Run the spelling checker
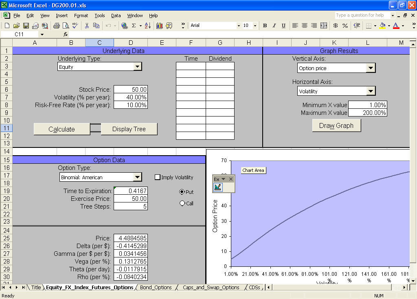 tap(75, 25)
